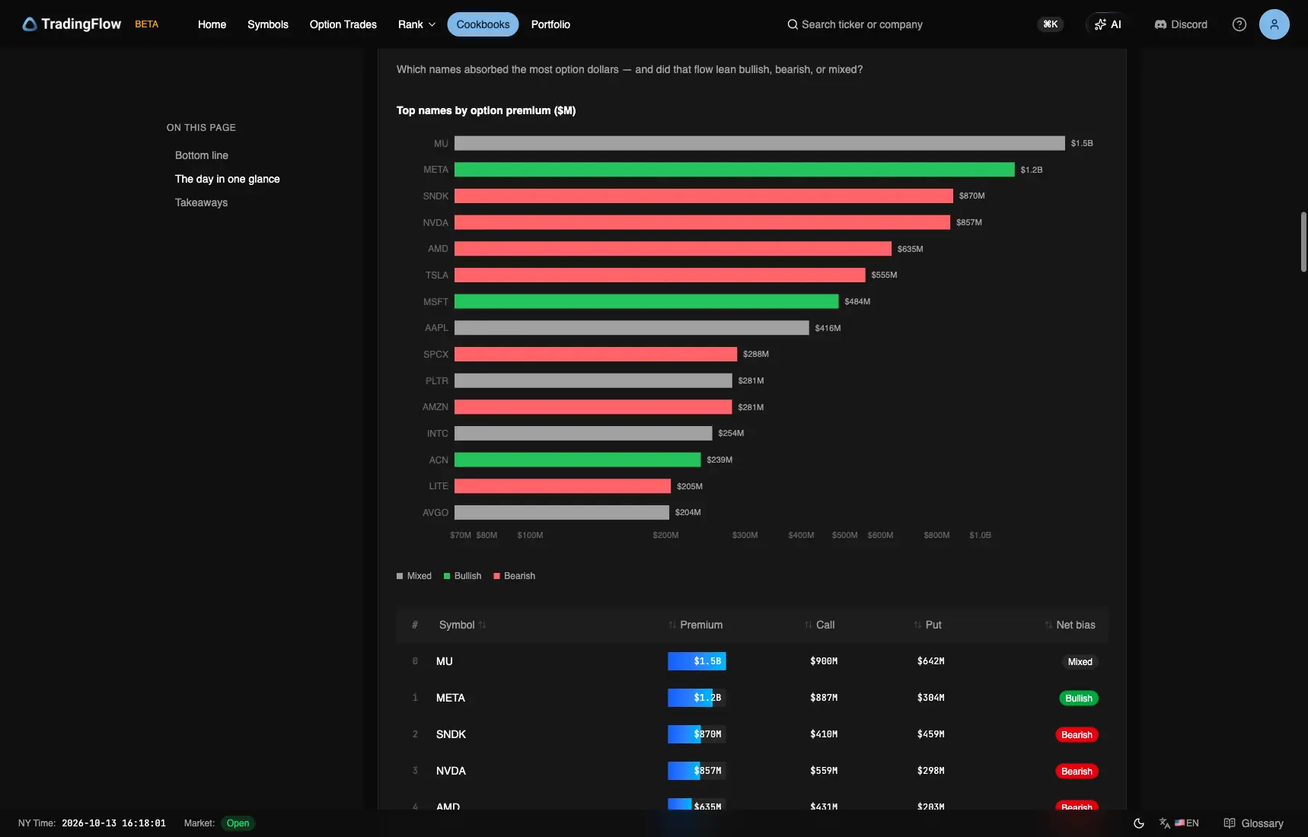1308x837 pixels.
Task: Toggle Mixed legend series
Action: click(x=414, y=576)
